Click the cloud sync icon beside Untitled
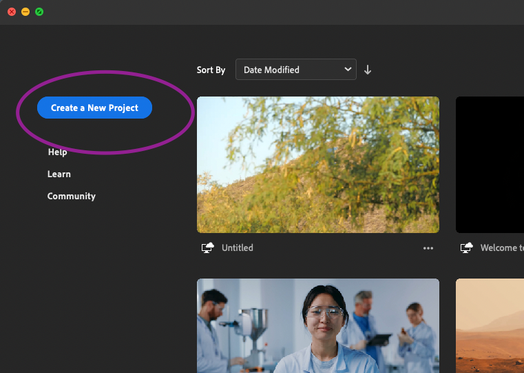Screen dimensions: 524x373 coord(207,248)
